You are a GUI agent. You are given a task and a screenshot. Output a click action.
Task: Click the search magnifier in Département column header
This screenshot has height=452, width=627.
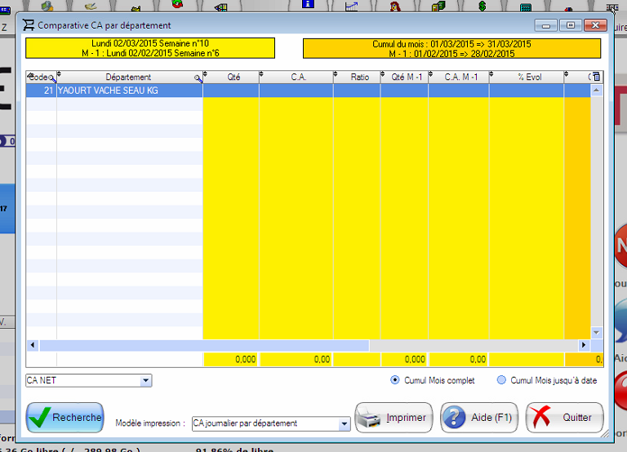point(198,78)
